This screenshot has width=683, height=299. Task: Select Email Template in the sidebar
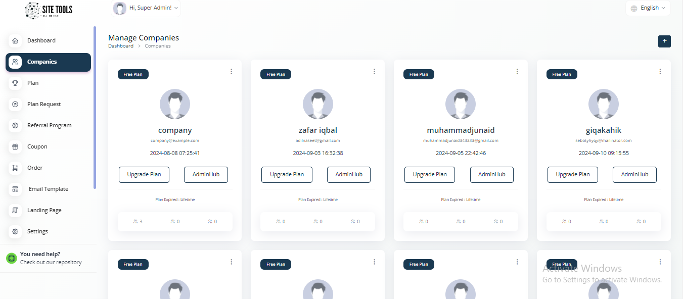pos(48,189)
